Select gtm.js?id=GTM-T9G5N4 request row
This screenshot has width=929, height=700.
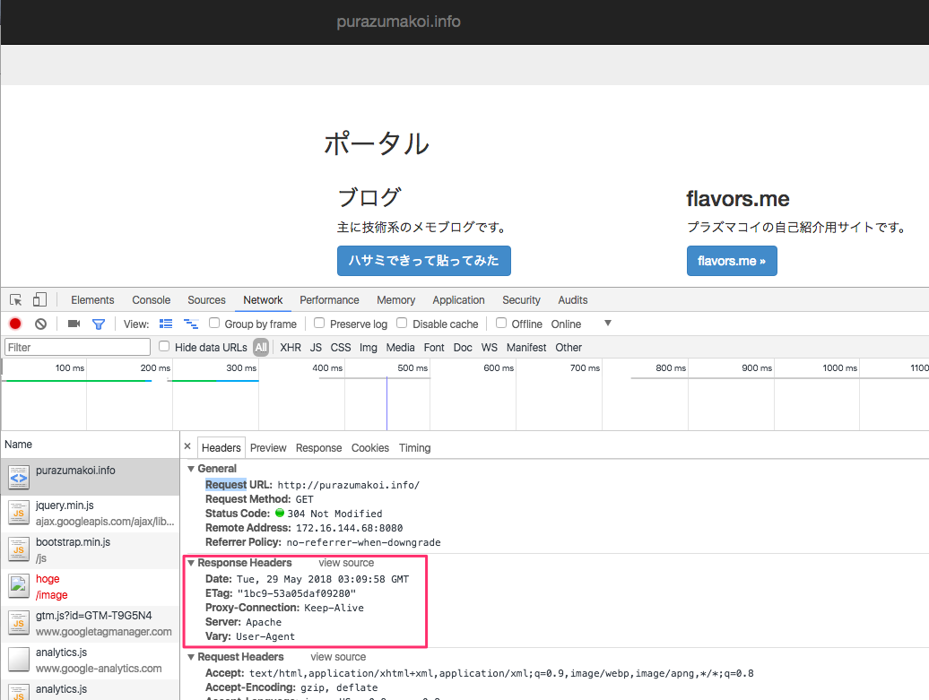pyautogui.click(x=90, y=623)
